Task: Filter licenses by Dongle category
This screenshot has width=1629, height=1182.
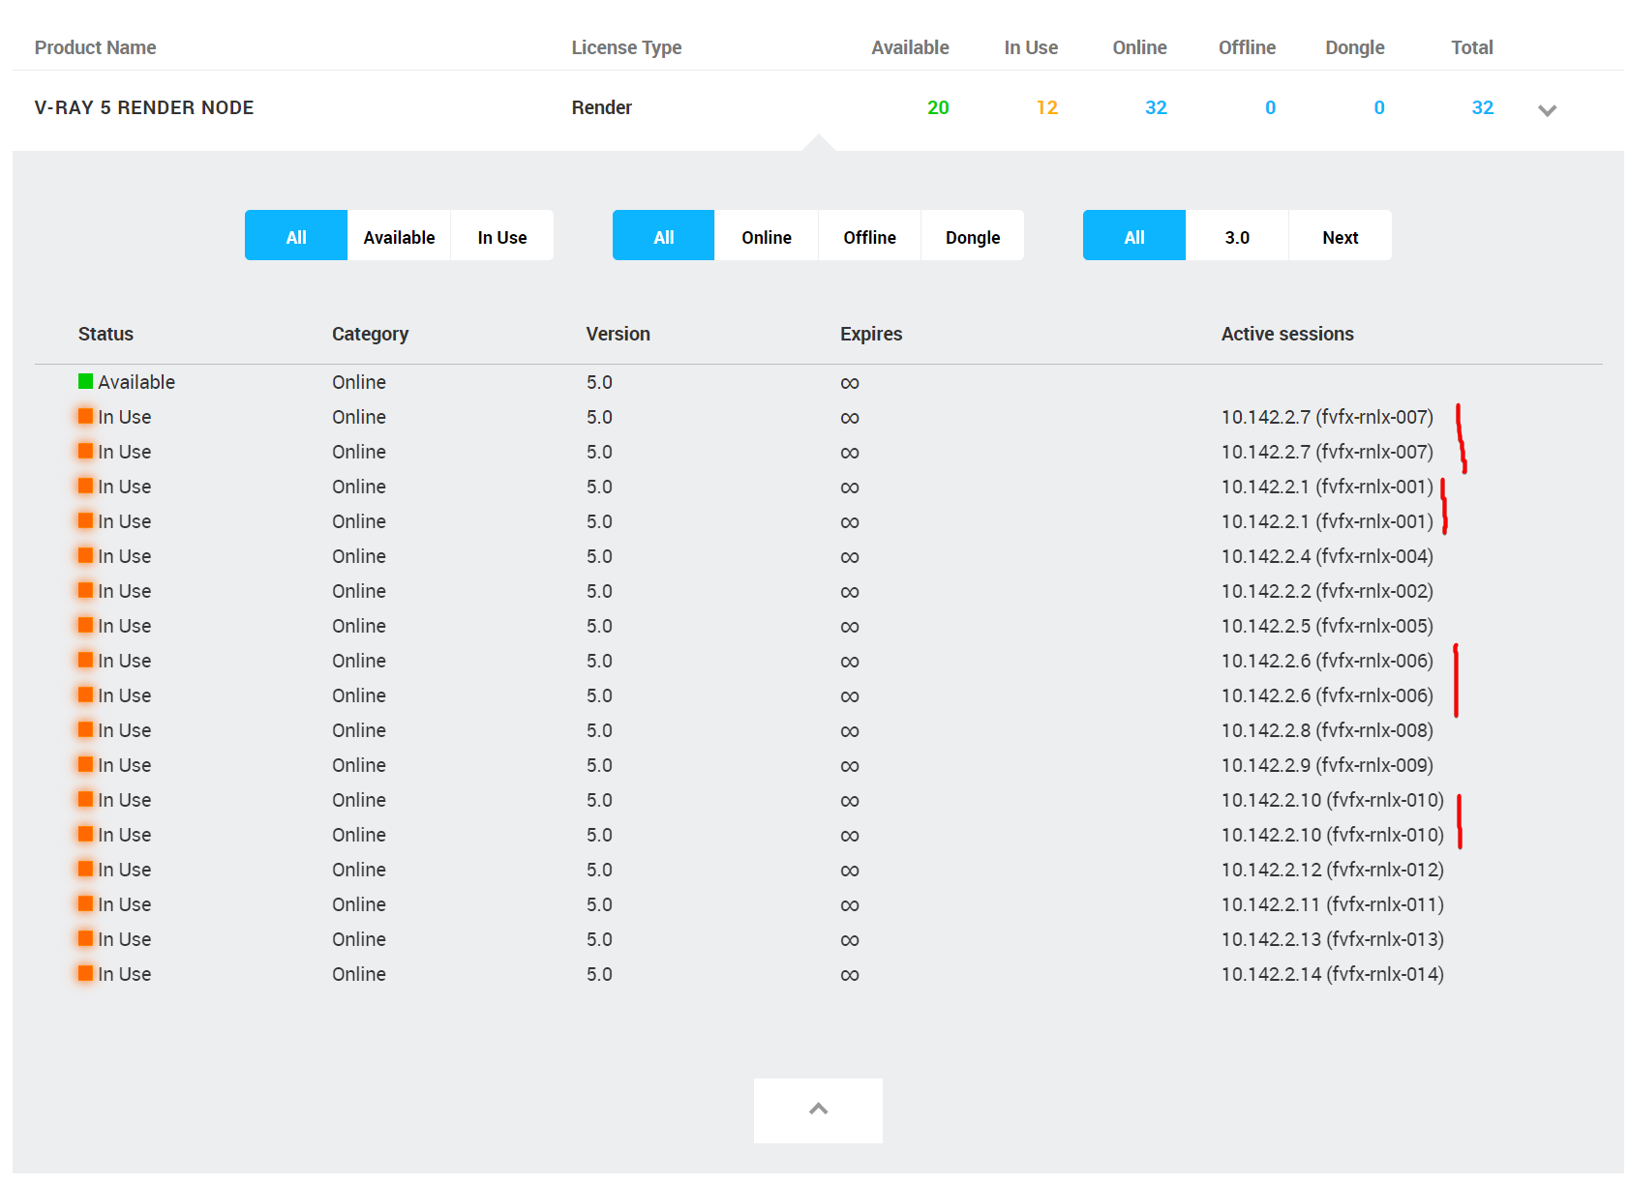Action: pos(973,236)
